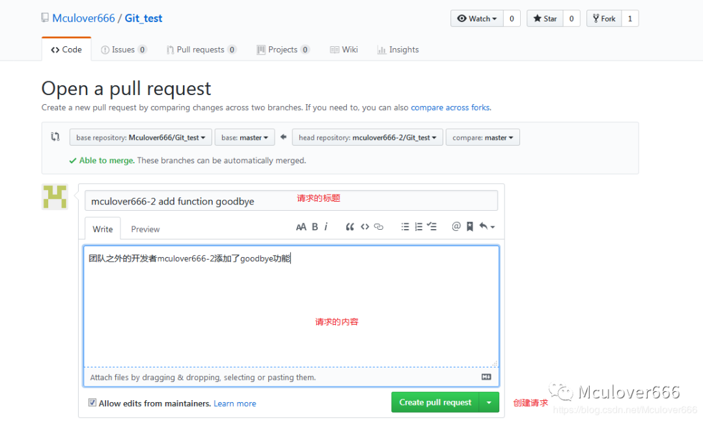Open the compare across forks link
Screen dimensions: 703x421
450,107
